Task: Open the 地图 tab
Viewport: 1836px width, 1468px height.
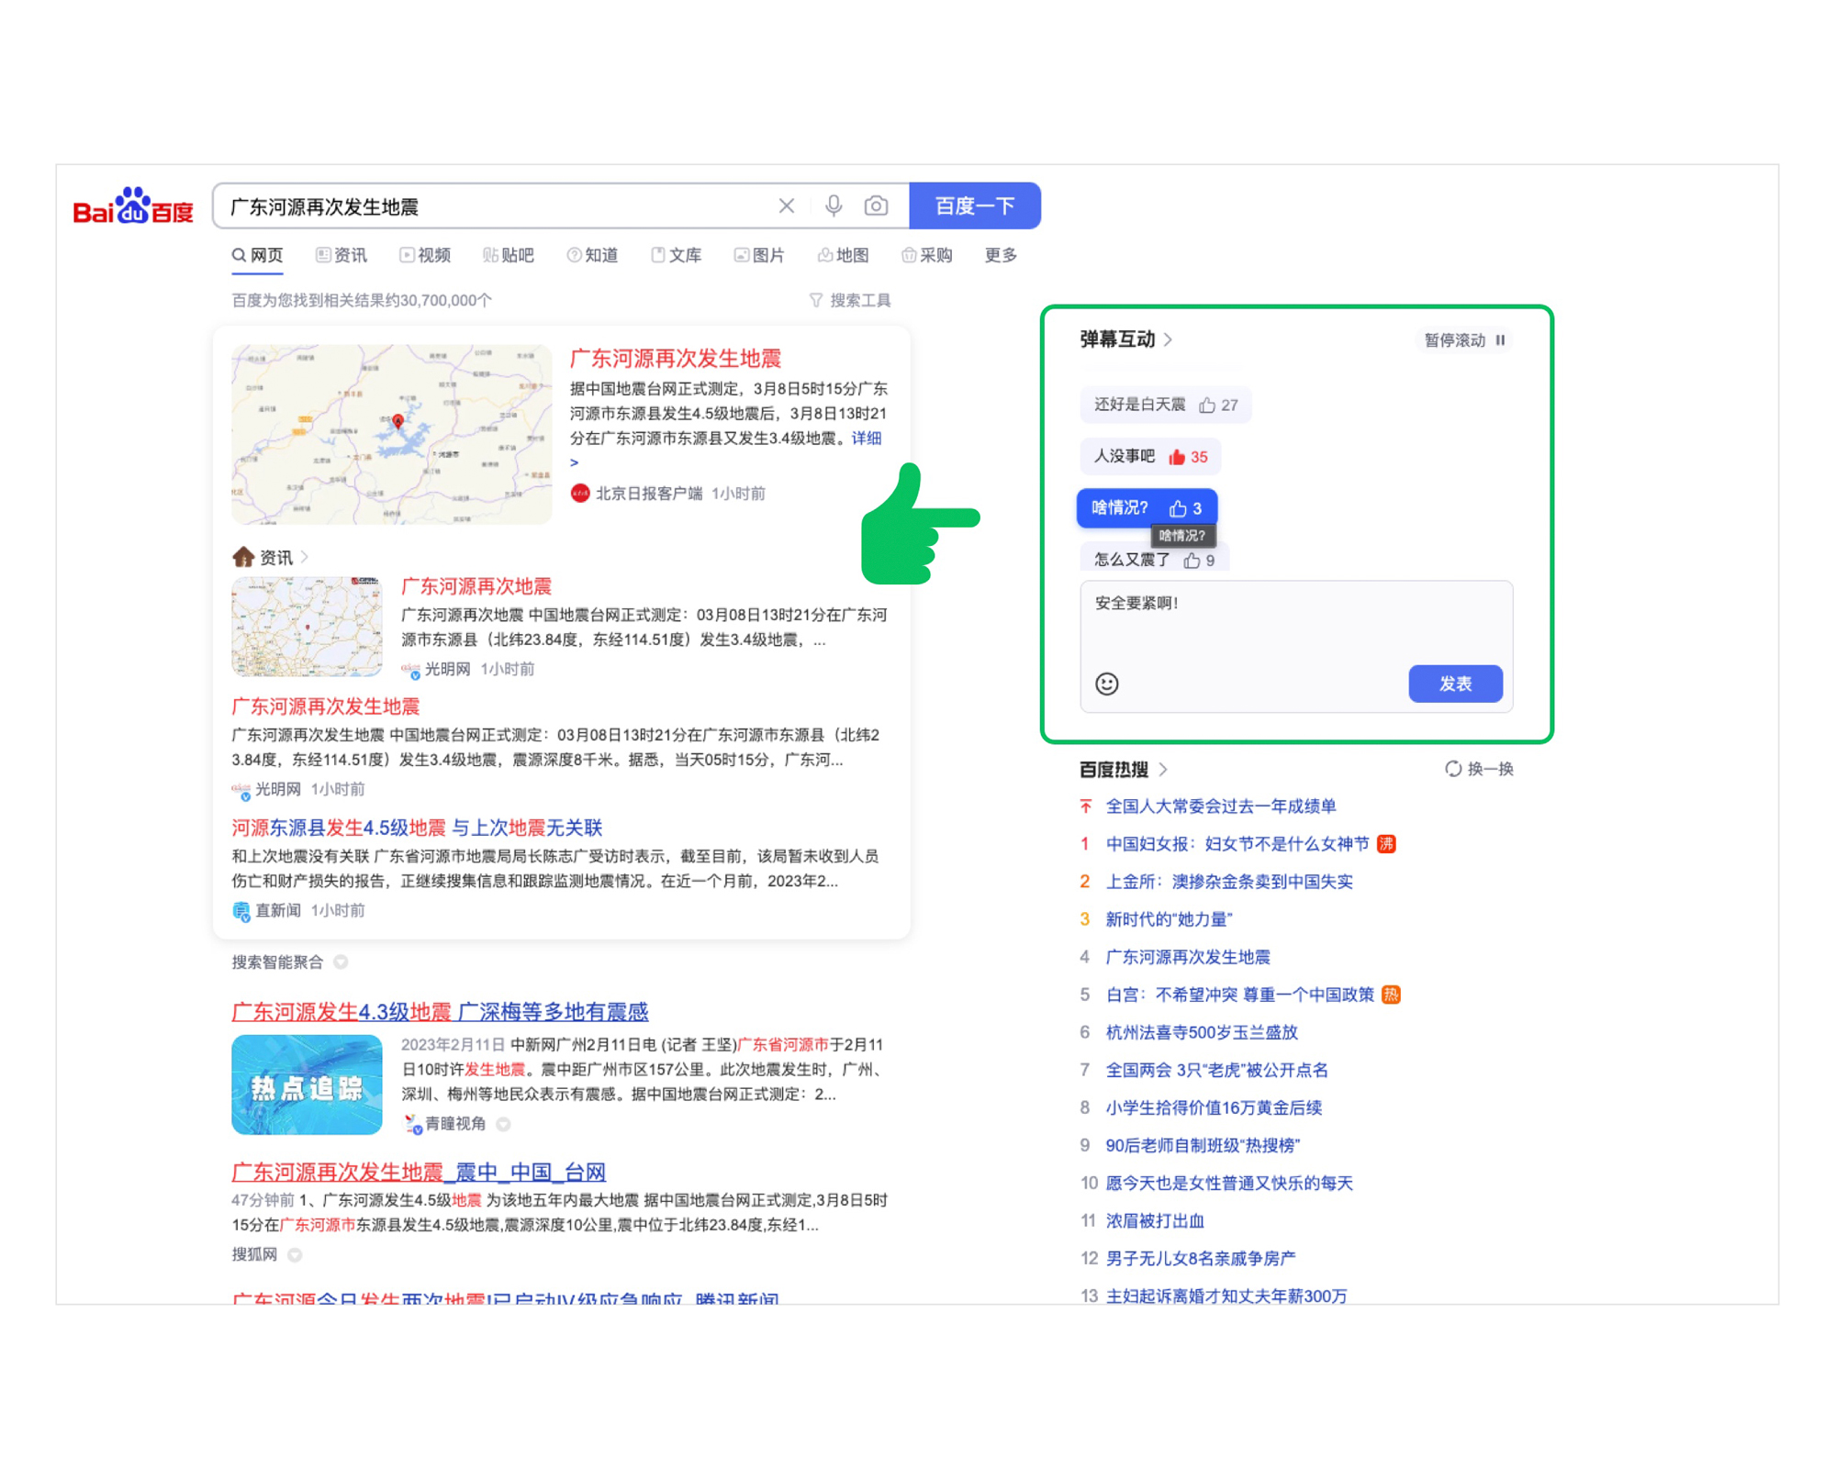Action: [x=844, y=255]
